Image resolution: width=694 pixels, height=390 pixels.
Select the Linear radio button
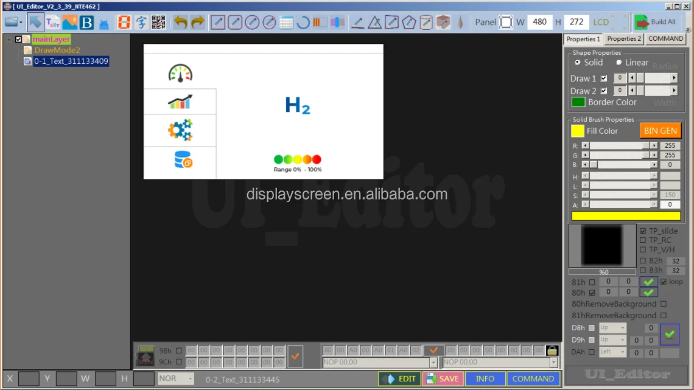pyautogui.click(x=619, y=62)
